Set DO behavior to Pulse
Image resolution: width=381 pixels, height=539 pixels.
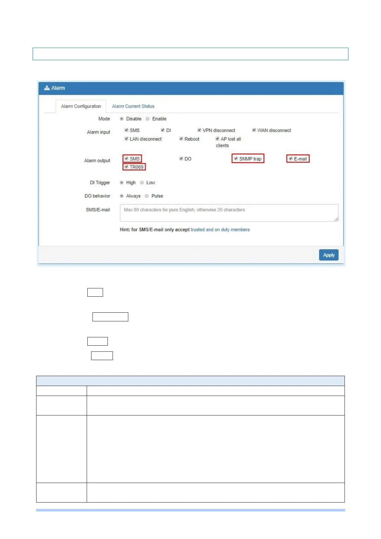(147, 196)
